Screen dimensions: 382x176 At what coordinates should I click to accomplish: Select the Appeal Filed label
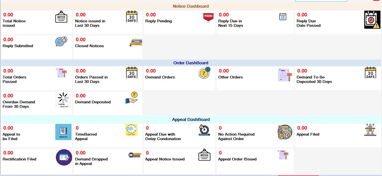tap(308, 134)
